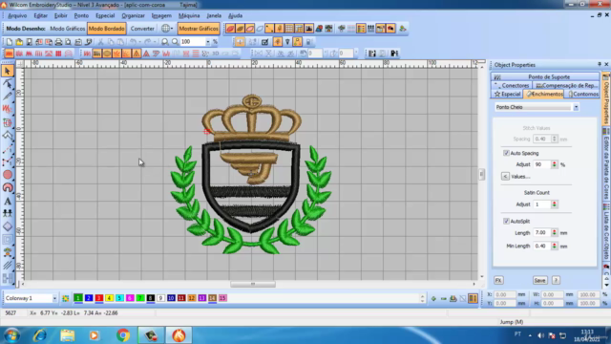Click the 3D stitch effect icon
611x344 pixels.
215,54
